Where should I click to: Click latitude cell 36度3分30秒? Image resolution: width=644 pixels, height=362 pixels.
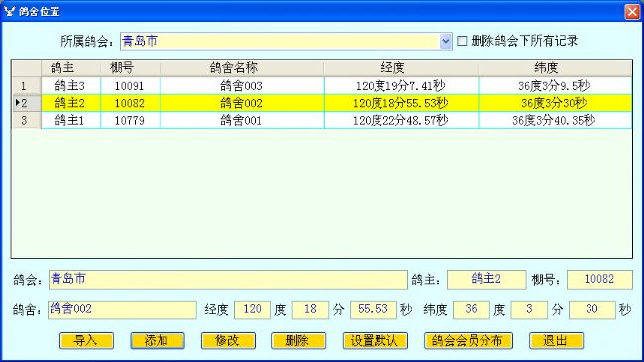(555, 103)
